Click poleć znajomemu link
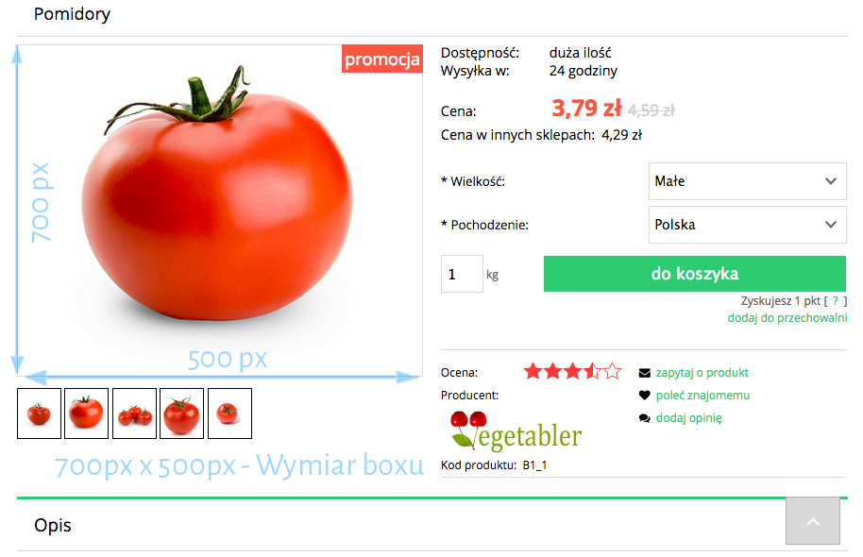This screenshot has height=557, width=863. [x=702, y=396]
